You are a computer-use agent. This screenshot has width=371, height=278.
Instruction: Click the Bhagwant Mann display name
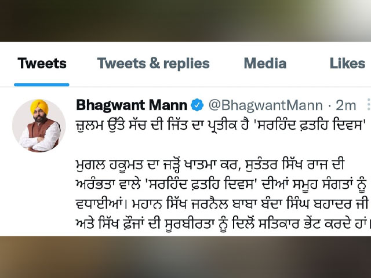coord(132,105)
